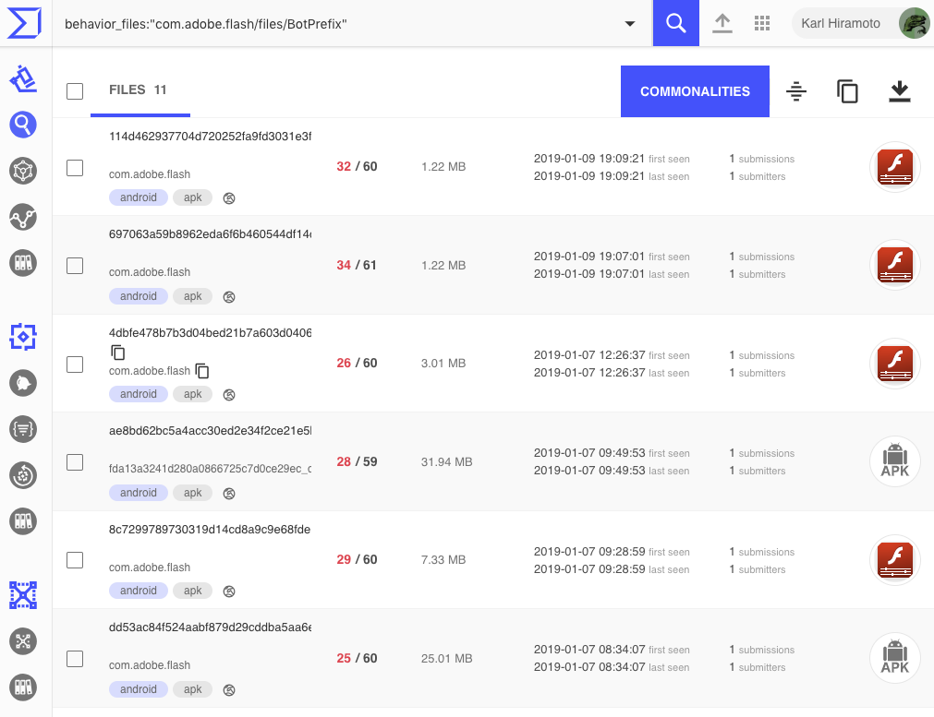
Task: Check the box for file ae8bd62bc5a4acc3
Action: [75, 461]
